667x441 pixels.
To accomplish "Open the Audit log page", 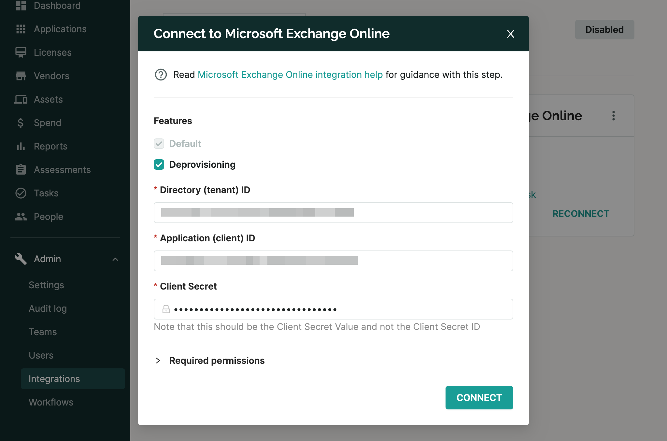I will tap(48, 308).
